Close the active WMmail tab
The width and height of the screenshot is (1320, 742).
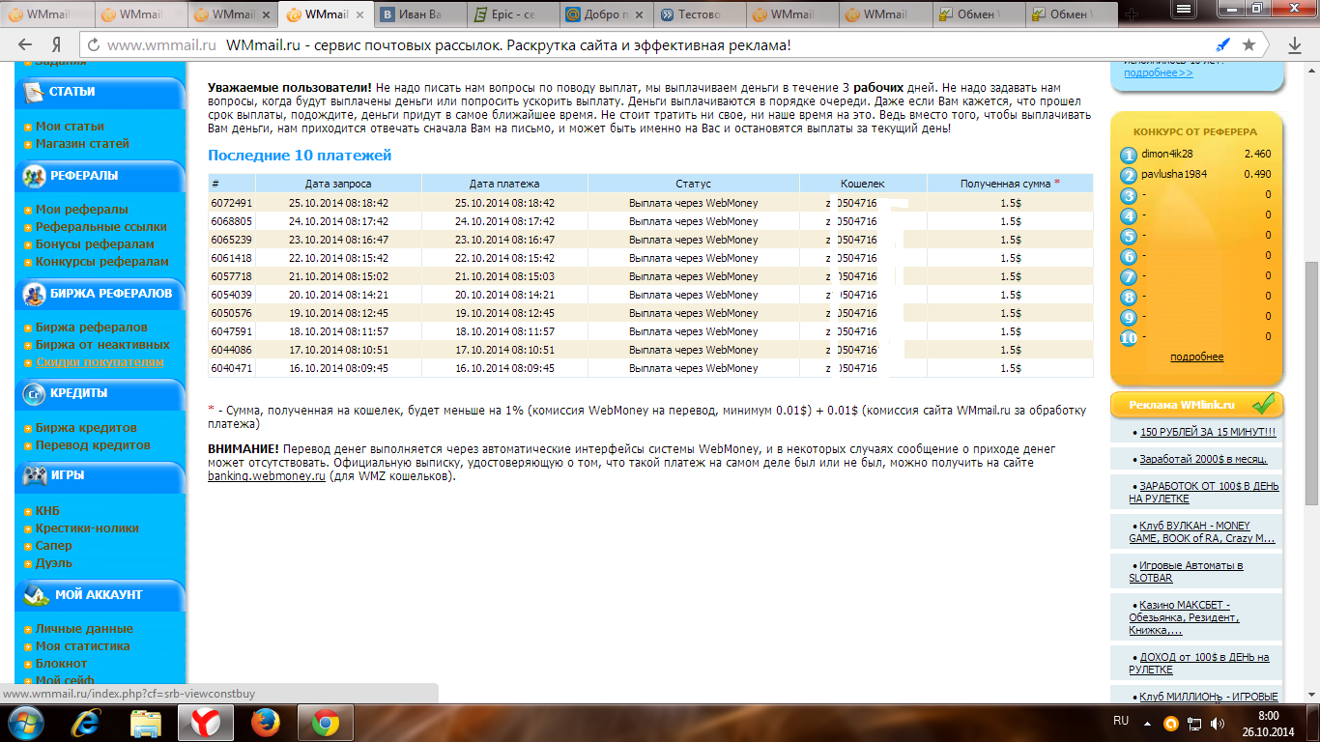coord(360,14)
